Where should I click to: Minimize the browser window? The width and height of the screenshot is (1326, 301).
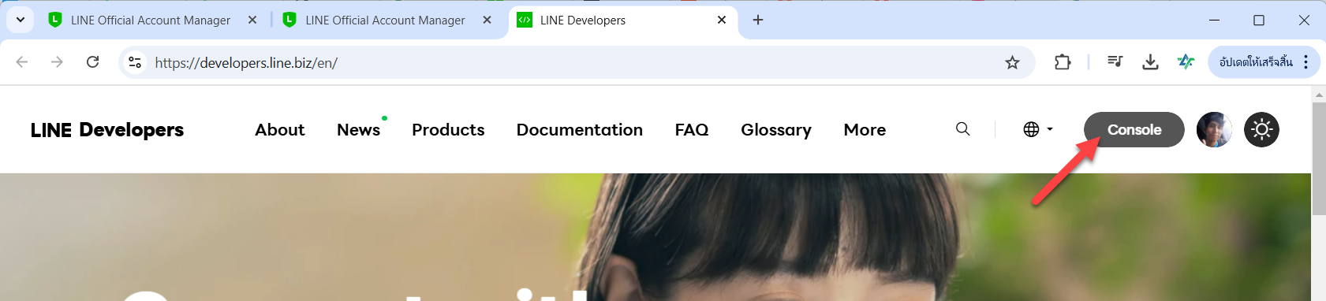1215,20
